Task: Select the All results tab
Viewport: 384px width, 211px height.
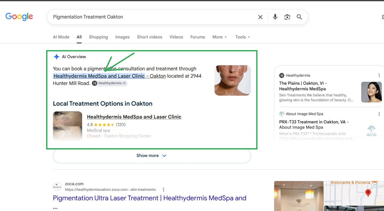Action: (x=79, y=37)
